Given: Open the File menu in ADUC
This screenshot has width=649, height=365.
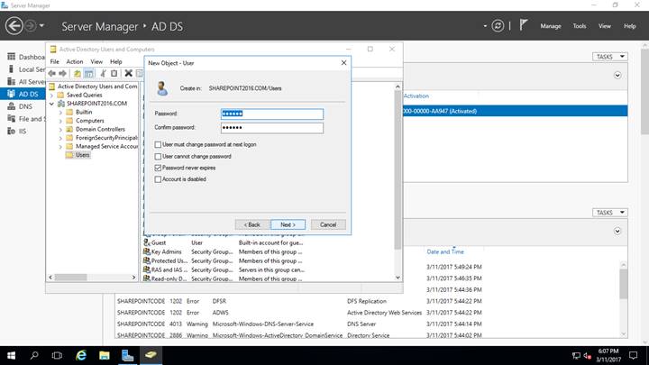Looking at the screenshot, I should [x=55, y=61].
